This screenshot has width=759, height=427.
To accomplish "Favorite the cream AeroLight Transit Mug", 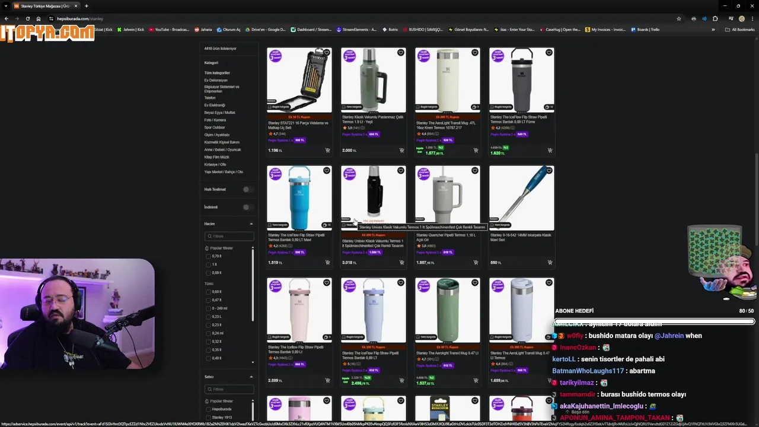I will (475, 53).
